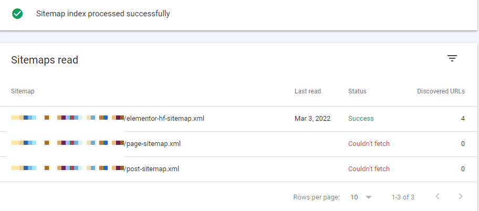The image size is (479, 211).
Task: Select the Mar 3, 2022 last read date
Action: (313, 119)
